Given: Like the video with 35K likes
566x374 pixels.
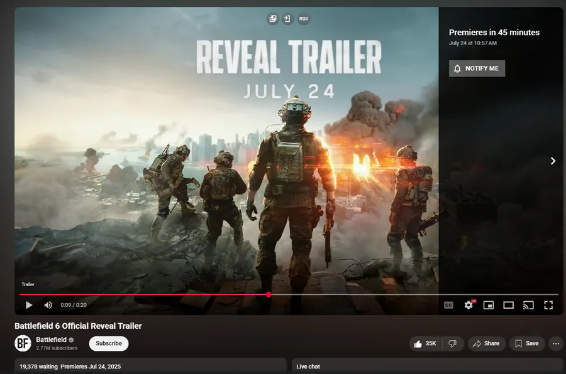Looking at the screenshot, I should click(x=425, y=344).
